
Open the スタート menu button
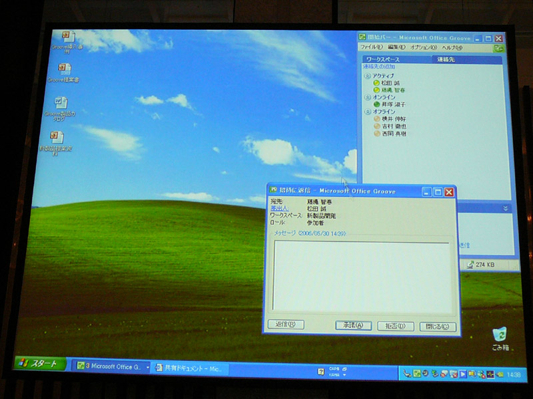40,364
